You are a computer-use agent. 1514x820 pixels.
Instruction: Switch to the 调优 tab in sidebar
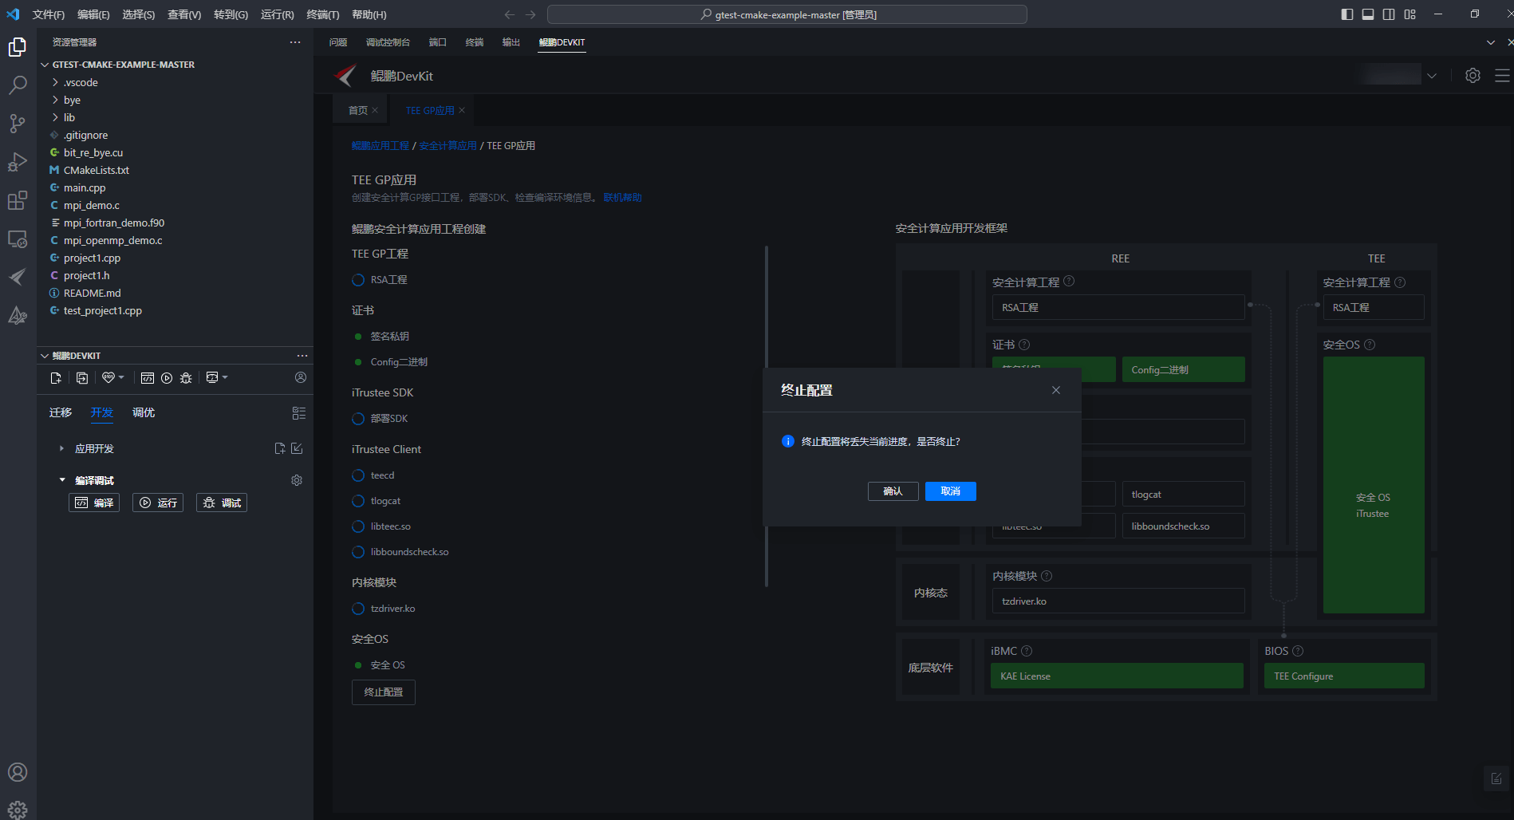coord(144,412)
